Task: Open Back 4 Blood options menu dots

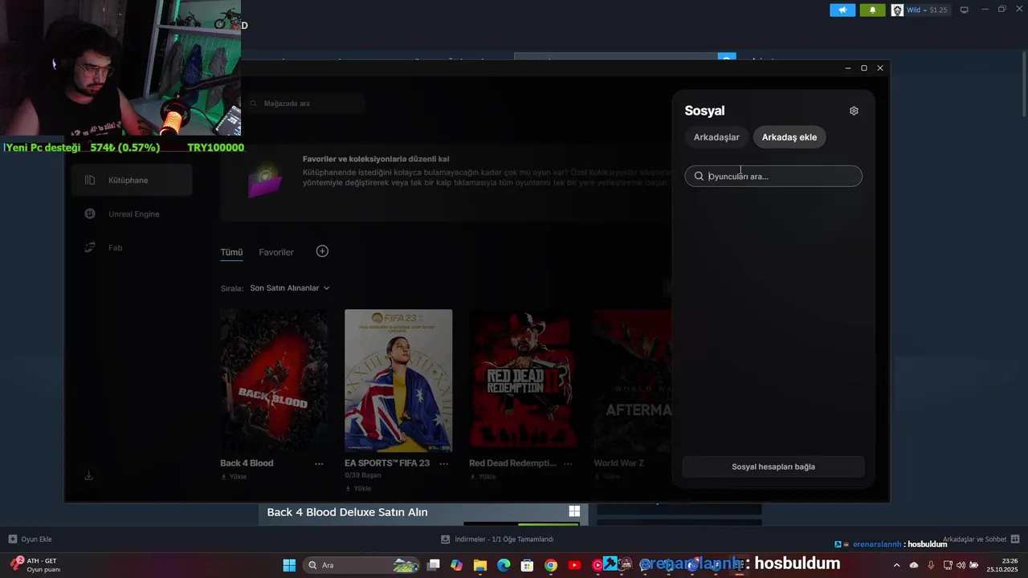Action: pos(319,464)
